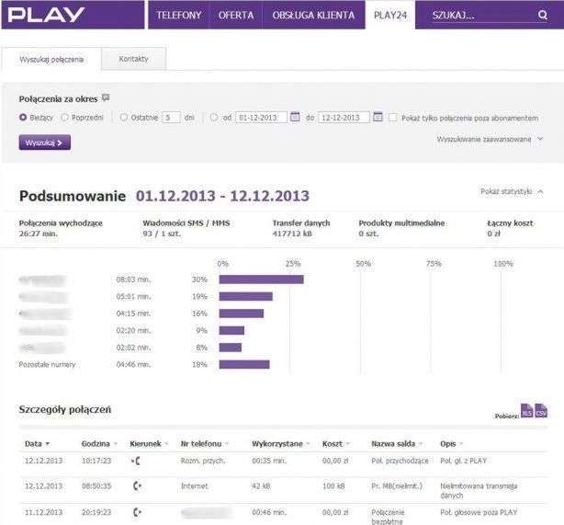The width and height of the screenshot is (564, 525).
Task: Sort the table by the Kierunek column
Action: click(149, 444)
